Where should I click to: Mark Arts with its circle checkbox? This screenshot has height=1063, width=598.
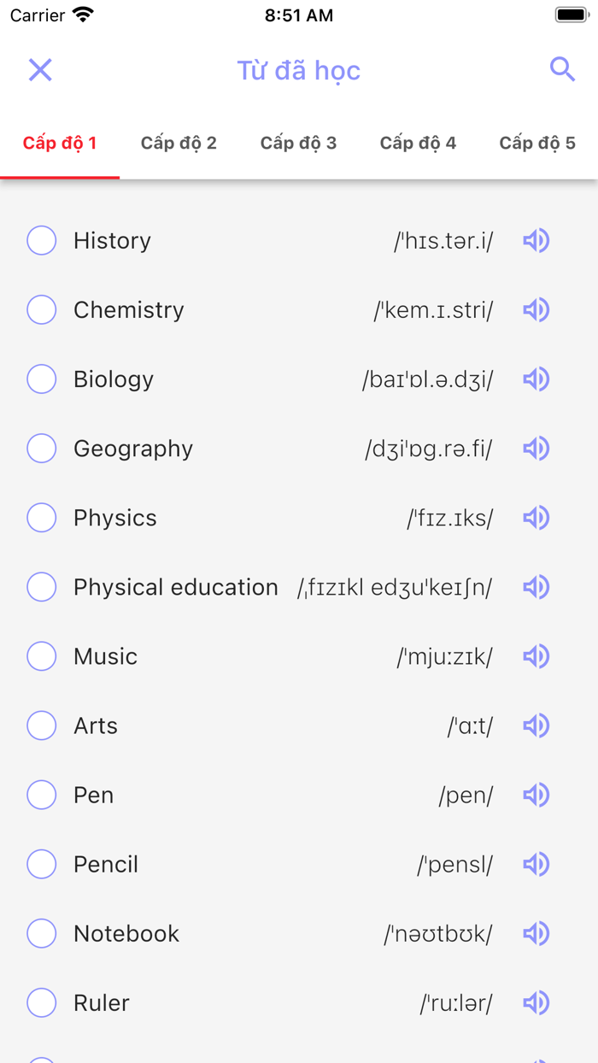pyautogui.click(x=42, y=725)
